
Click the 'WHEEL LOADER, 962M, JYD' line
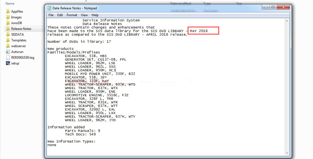tap(90, 120)
